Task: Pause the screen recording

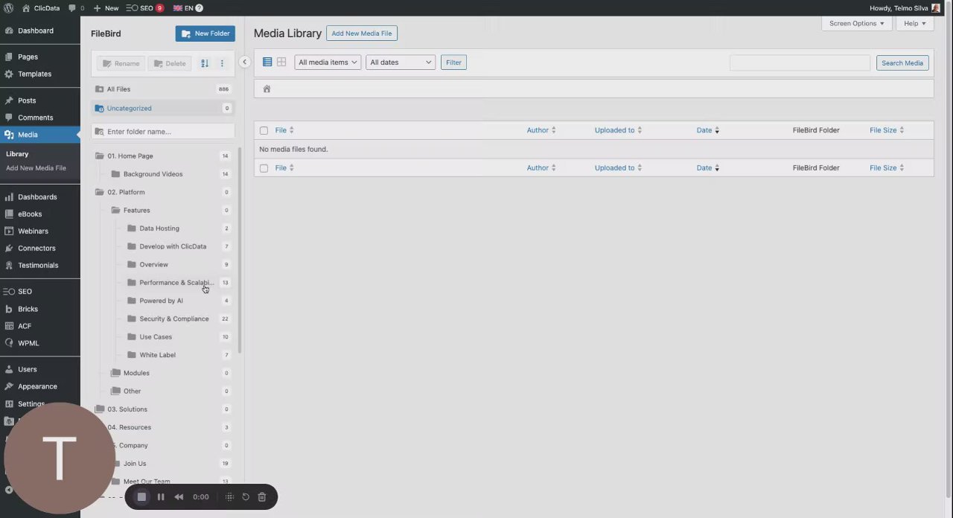Action: click(161, 497)
